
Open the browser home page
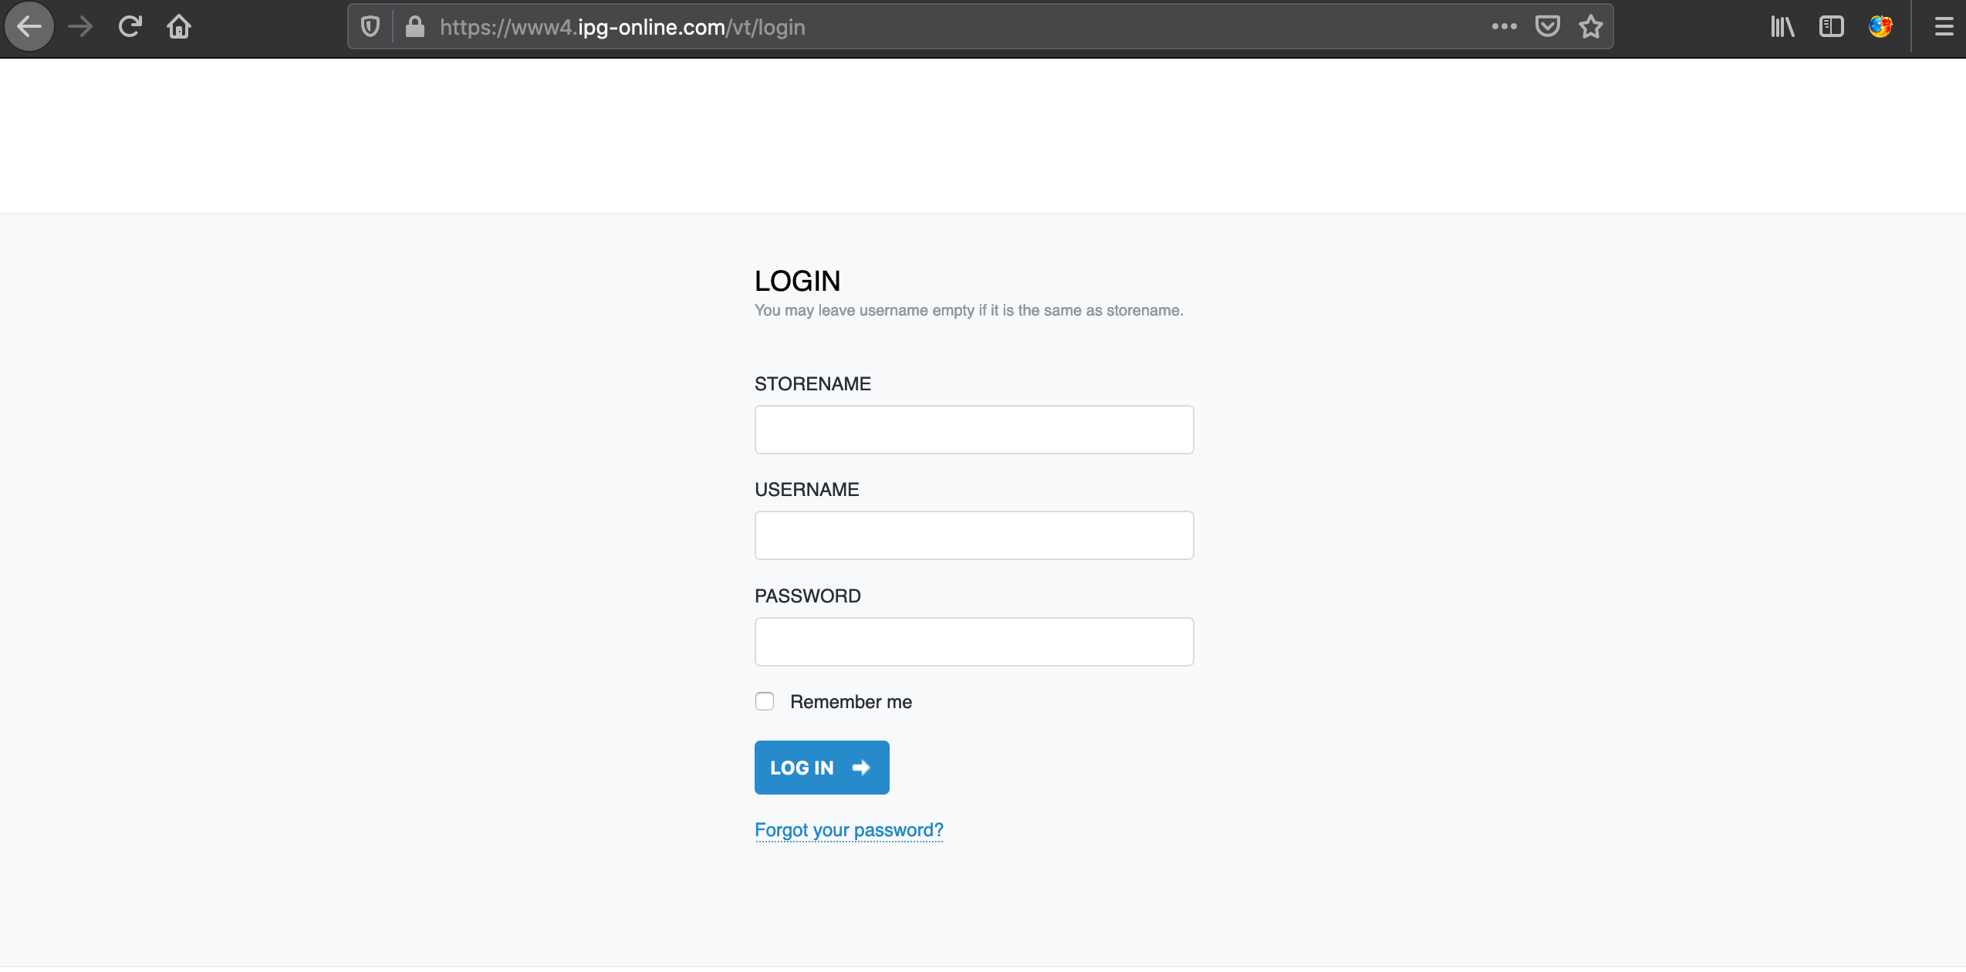pyautogui.click(x=179, y=25)
